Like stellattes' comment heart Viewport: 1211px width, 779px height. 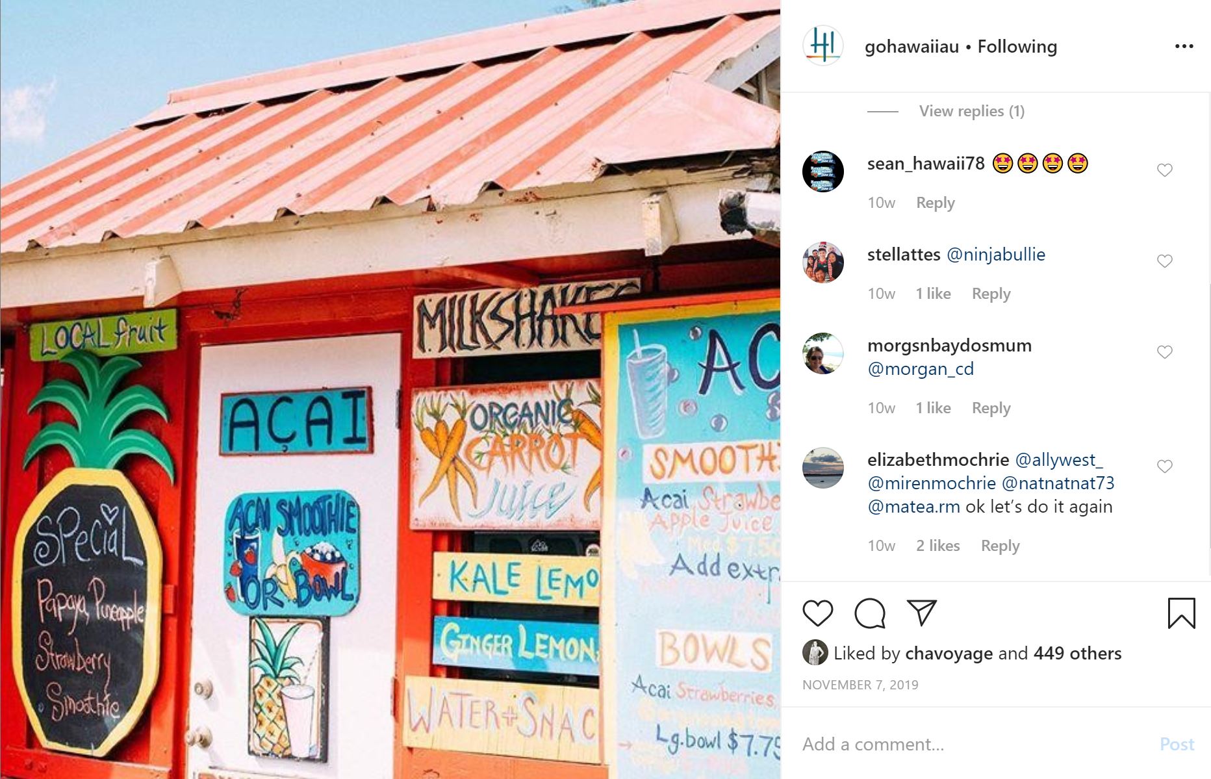click(x=1164, y=261)
